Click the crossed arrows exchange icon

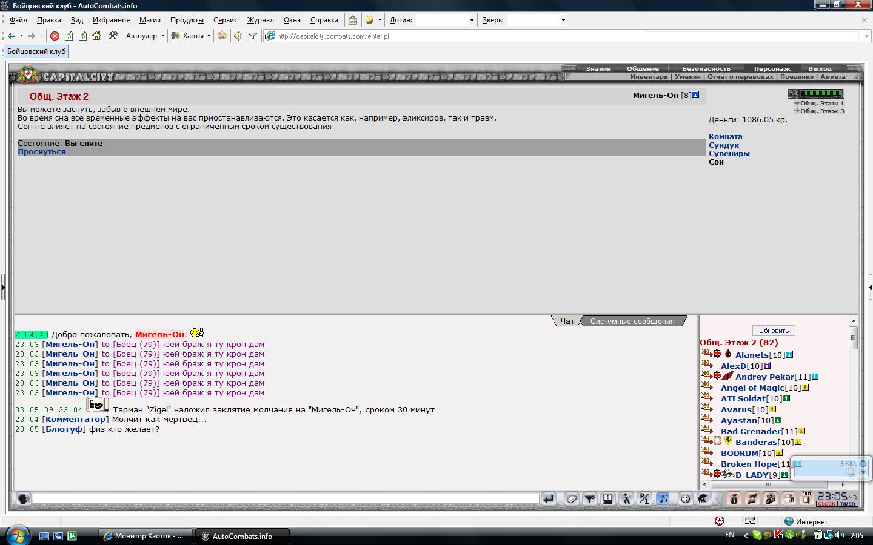[752, 498]
